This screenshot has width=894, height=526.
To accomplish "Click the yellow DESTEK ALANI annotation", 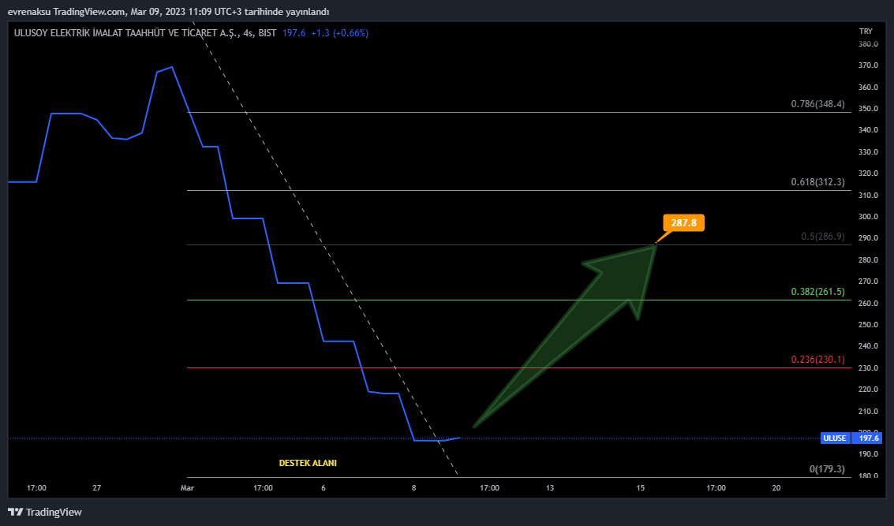I will coord(308,464).
